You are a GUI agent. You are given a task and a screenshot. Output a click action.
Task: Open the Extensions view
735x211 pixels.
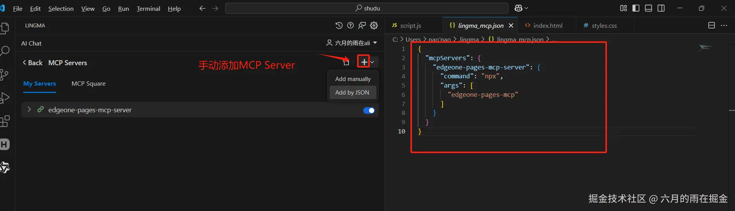5,121
